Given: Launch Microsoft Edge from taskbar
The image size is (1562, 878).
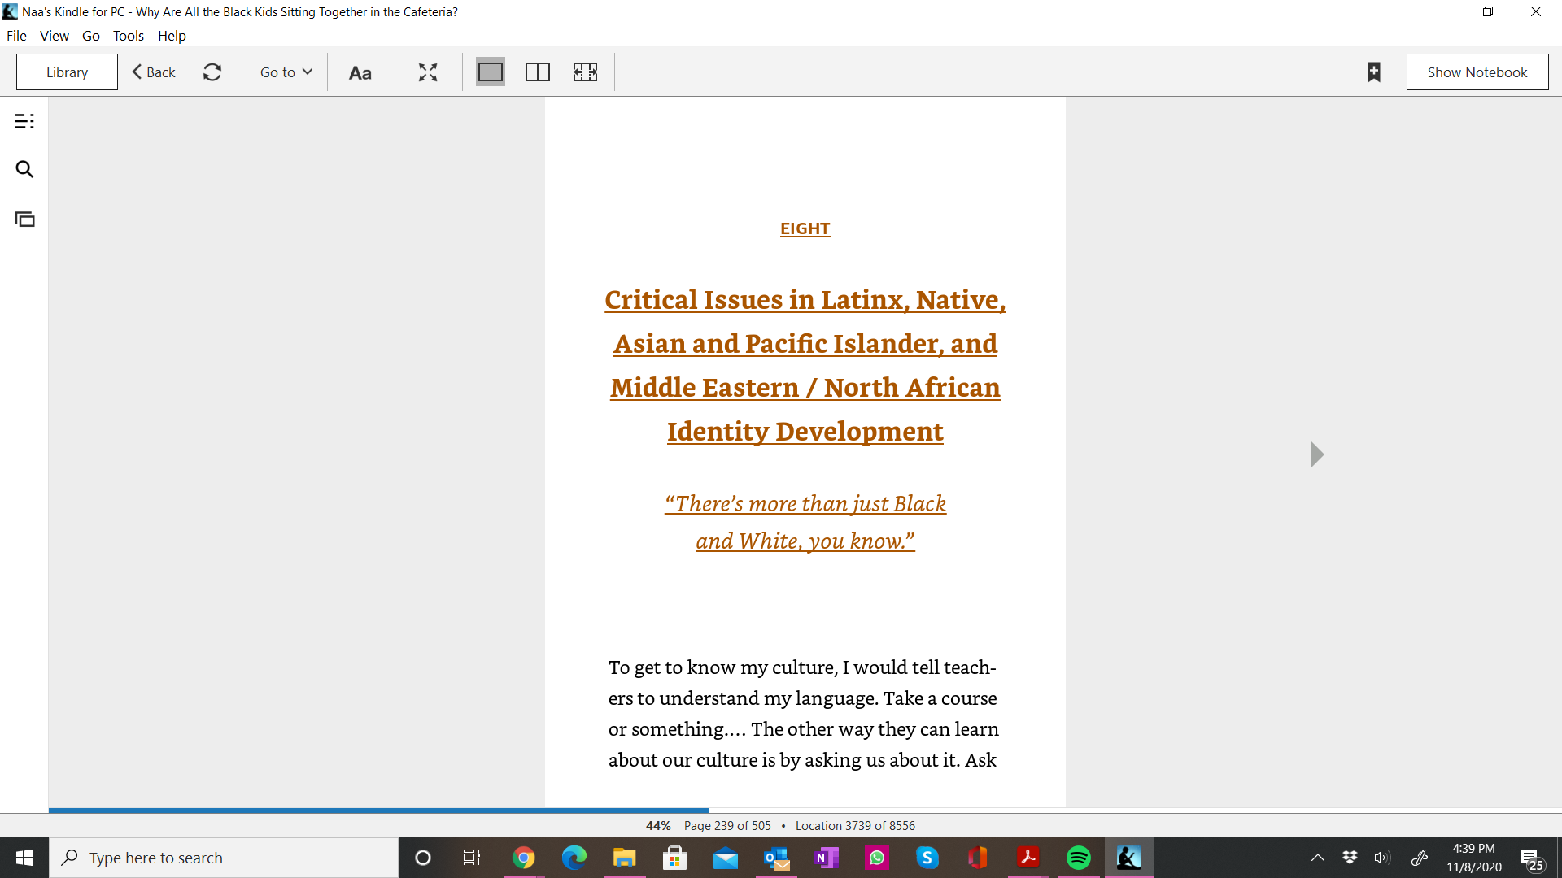Looking at the screenshot, I should click(x=574, y=858).
